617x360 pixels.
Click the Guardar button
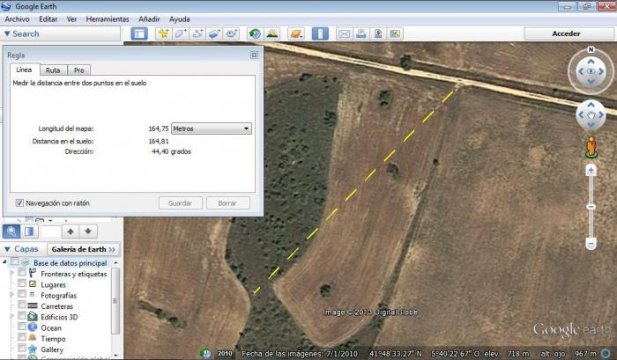coord(180,203)
